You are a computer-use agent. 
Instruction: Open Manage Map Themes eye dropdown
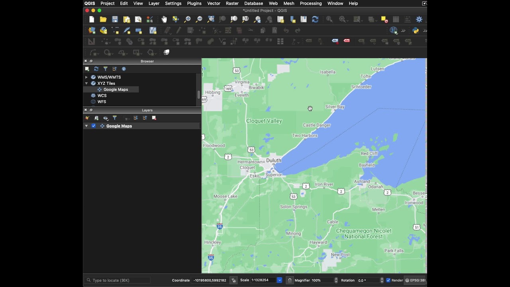pyautogui.click(x=106, y=118)
